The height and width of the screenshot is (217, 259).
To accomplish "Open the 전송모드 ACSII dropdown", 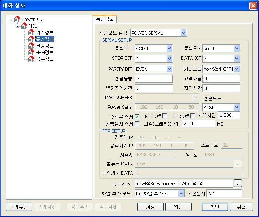I will [237, 107].
